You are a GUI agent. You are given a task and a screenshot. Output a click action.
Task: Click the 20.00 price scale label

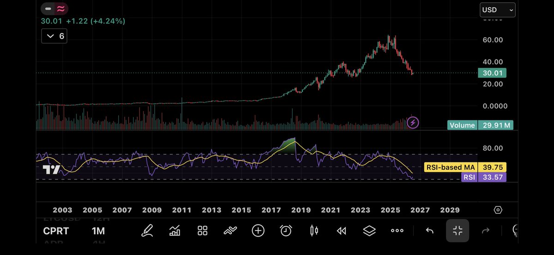coord(492,83)
